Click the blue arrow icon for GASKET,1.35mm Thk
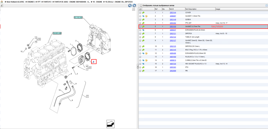268x129 pixels. click(x=143, y=16)
